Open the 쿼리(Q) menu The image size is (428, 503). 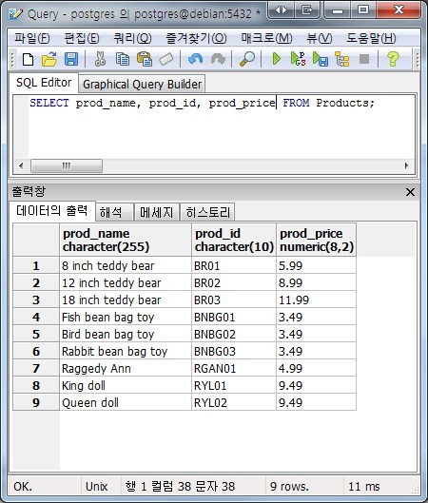click(x=132, y=38)
